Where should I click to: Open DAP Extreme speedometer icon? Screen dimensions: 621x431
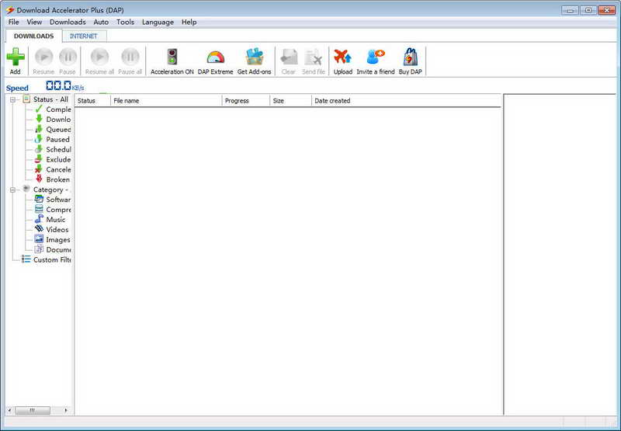[216, 57]
